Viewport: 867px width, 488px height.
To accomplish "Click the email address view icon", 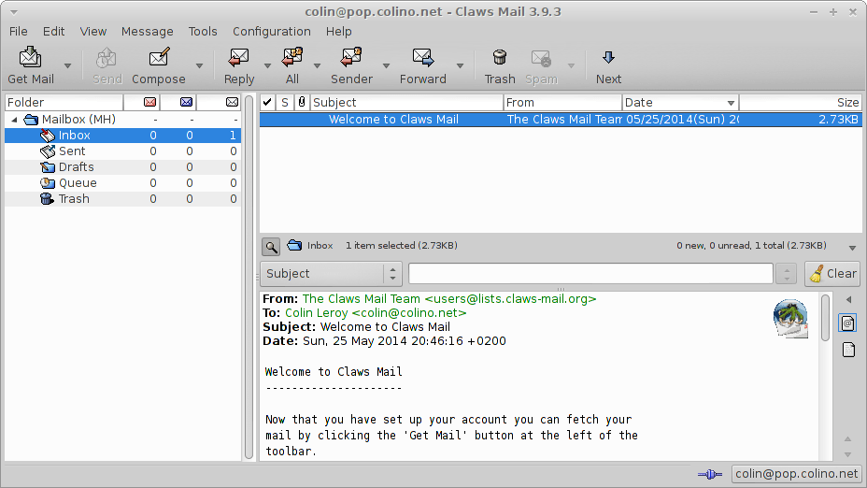I will point(848,323).
